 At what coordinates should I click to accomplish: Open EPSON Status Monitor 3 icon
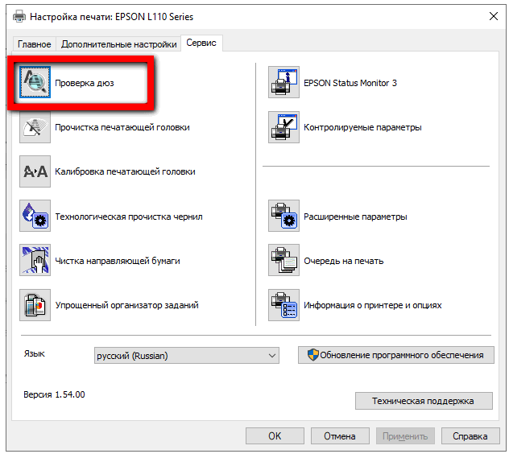click(x=283, y=83)
